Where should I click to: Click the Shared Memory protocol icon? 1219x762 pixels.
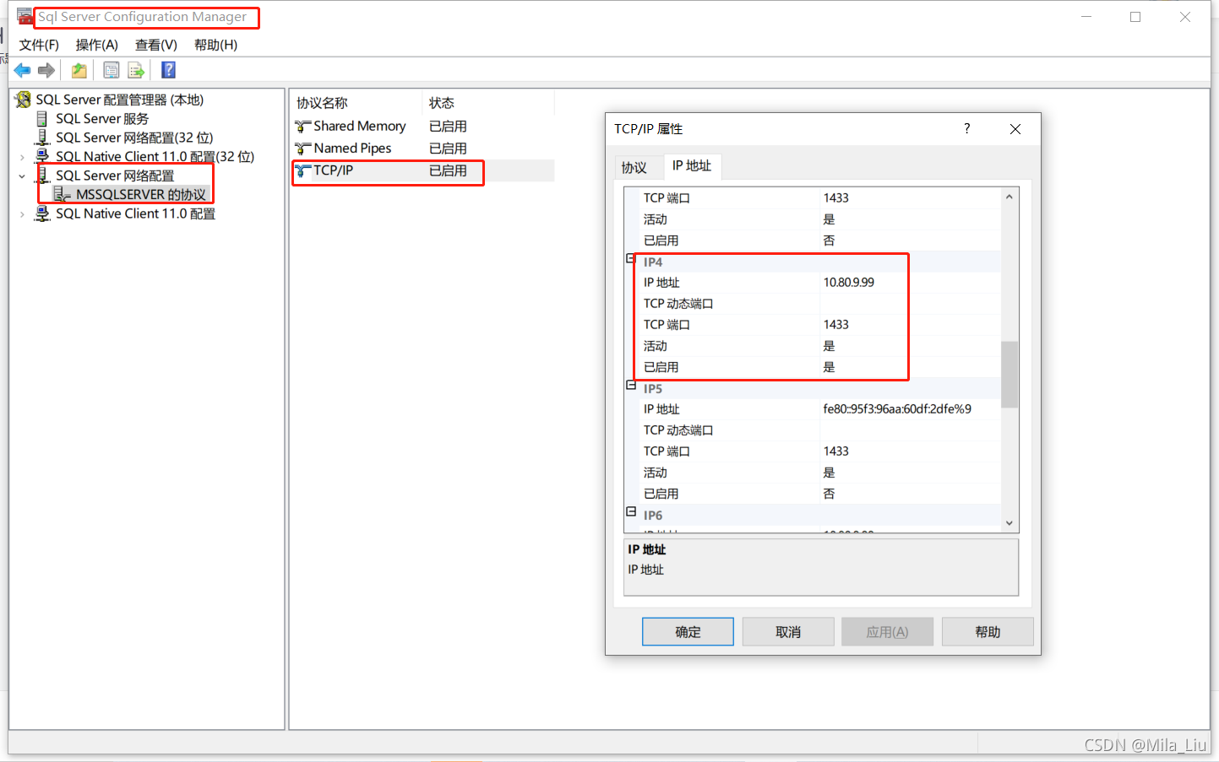click(303, 127)
